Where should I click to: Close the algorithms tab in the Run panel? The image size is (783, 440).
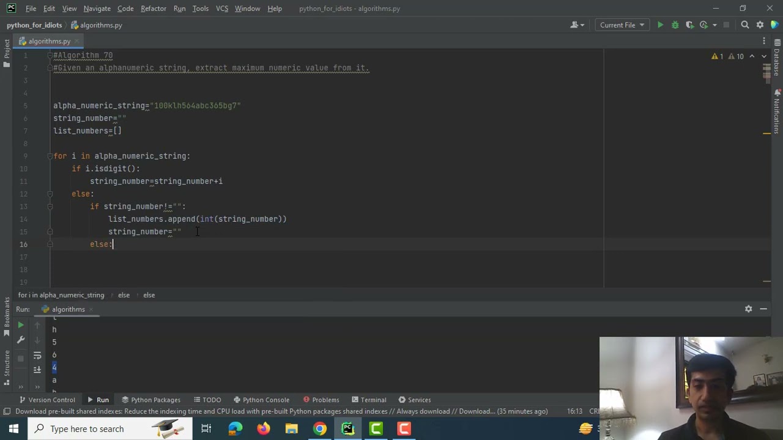pos(92,309)
